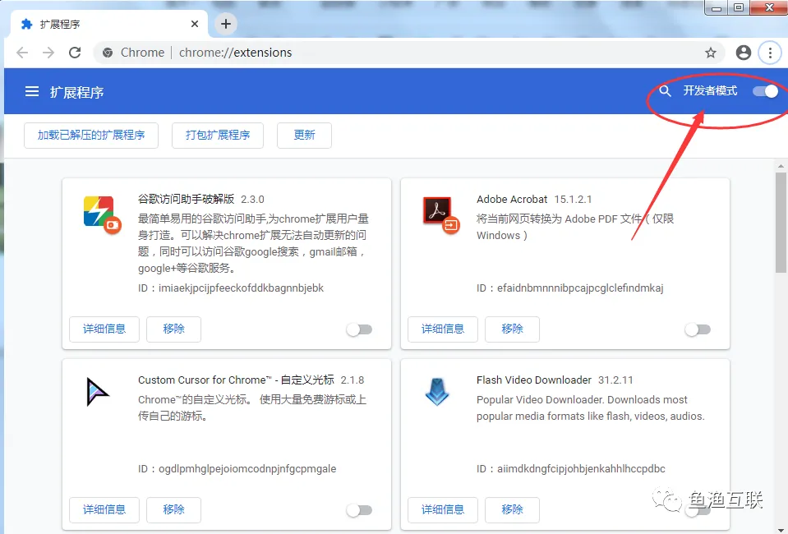Click 打包扩展程序 button
The width and height of the screenshot is (788, 534).
coord(218,135)
